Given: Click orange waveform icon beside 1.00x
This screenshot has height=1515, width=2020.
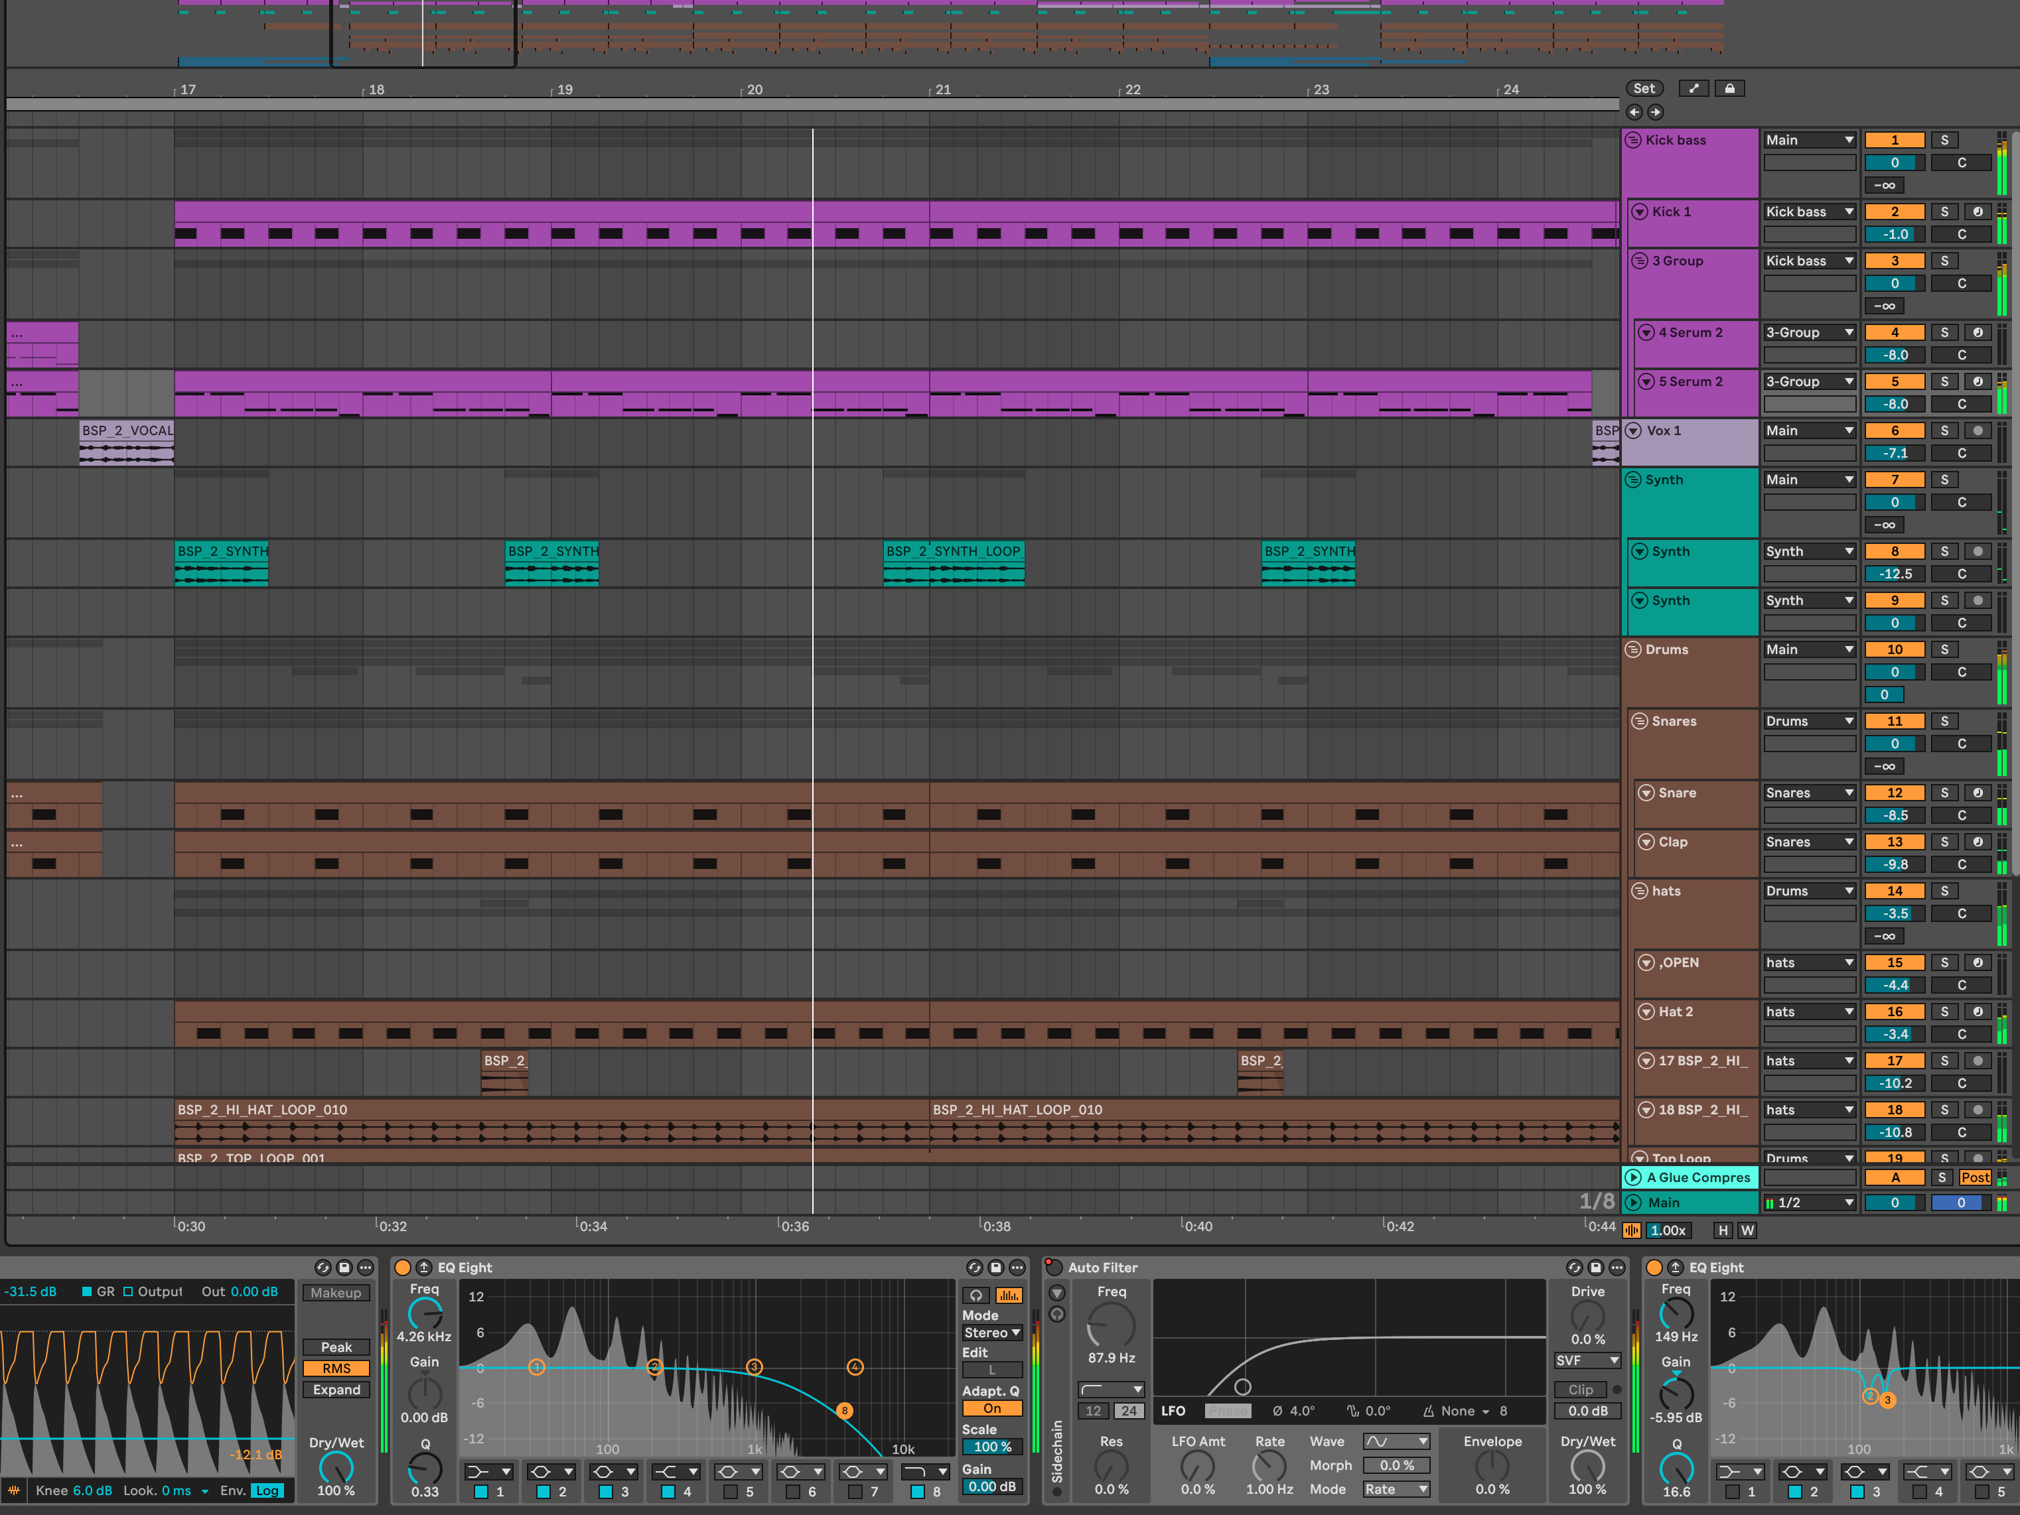Looking at the screenshot, I should click(x=1632, y=1230).
